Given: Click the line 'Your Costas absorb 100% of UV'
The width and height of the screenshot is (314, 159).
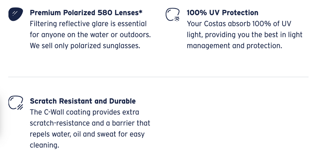Looking at the screenshot, I should coord(239,24).
